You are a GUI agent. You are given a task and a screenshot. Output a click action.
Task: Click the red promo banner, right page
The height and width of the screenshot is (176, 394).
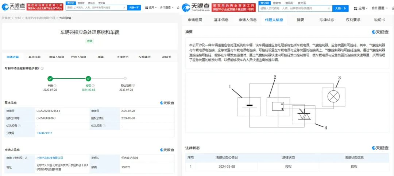pos(234,7)
